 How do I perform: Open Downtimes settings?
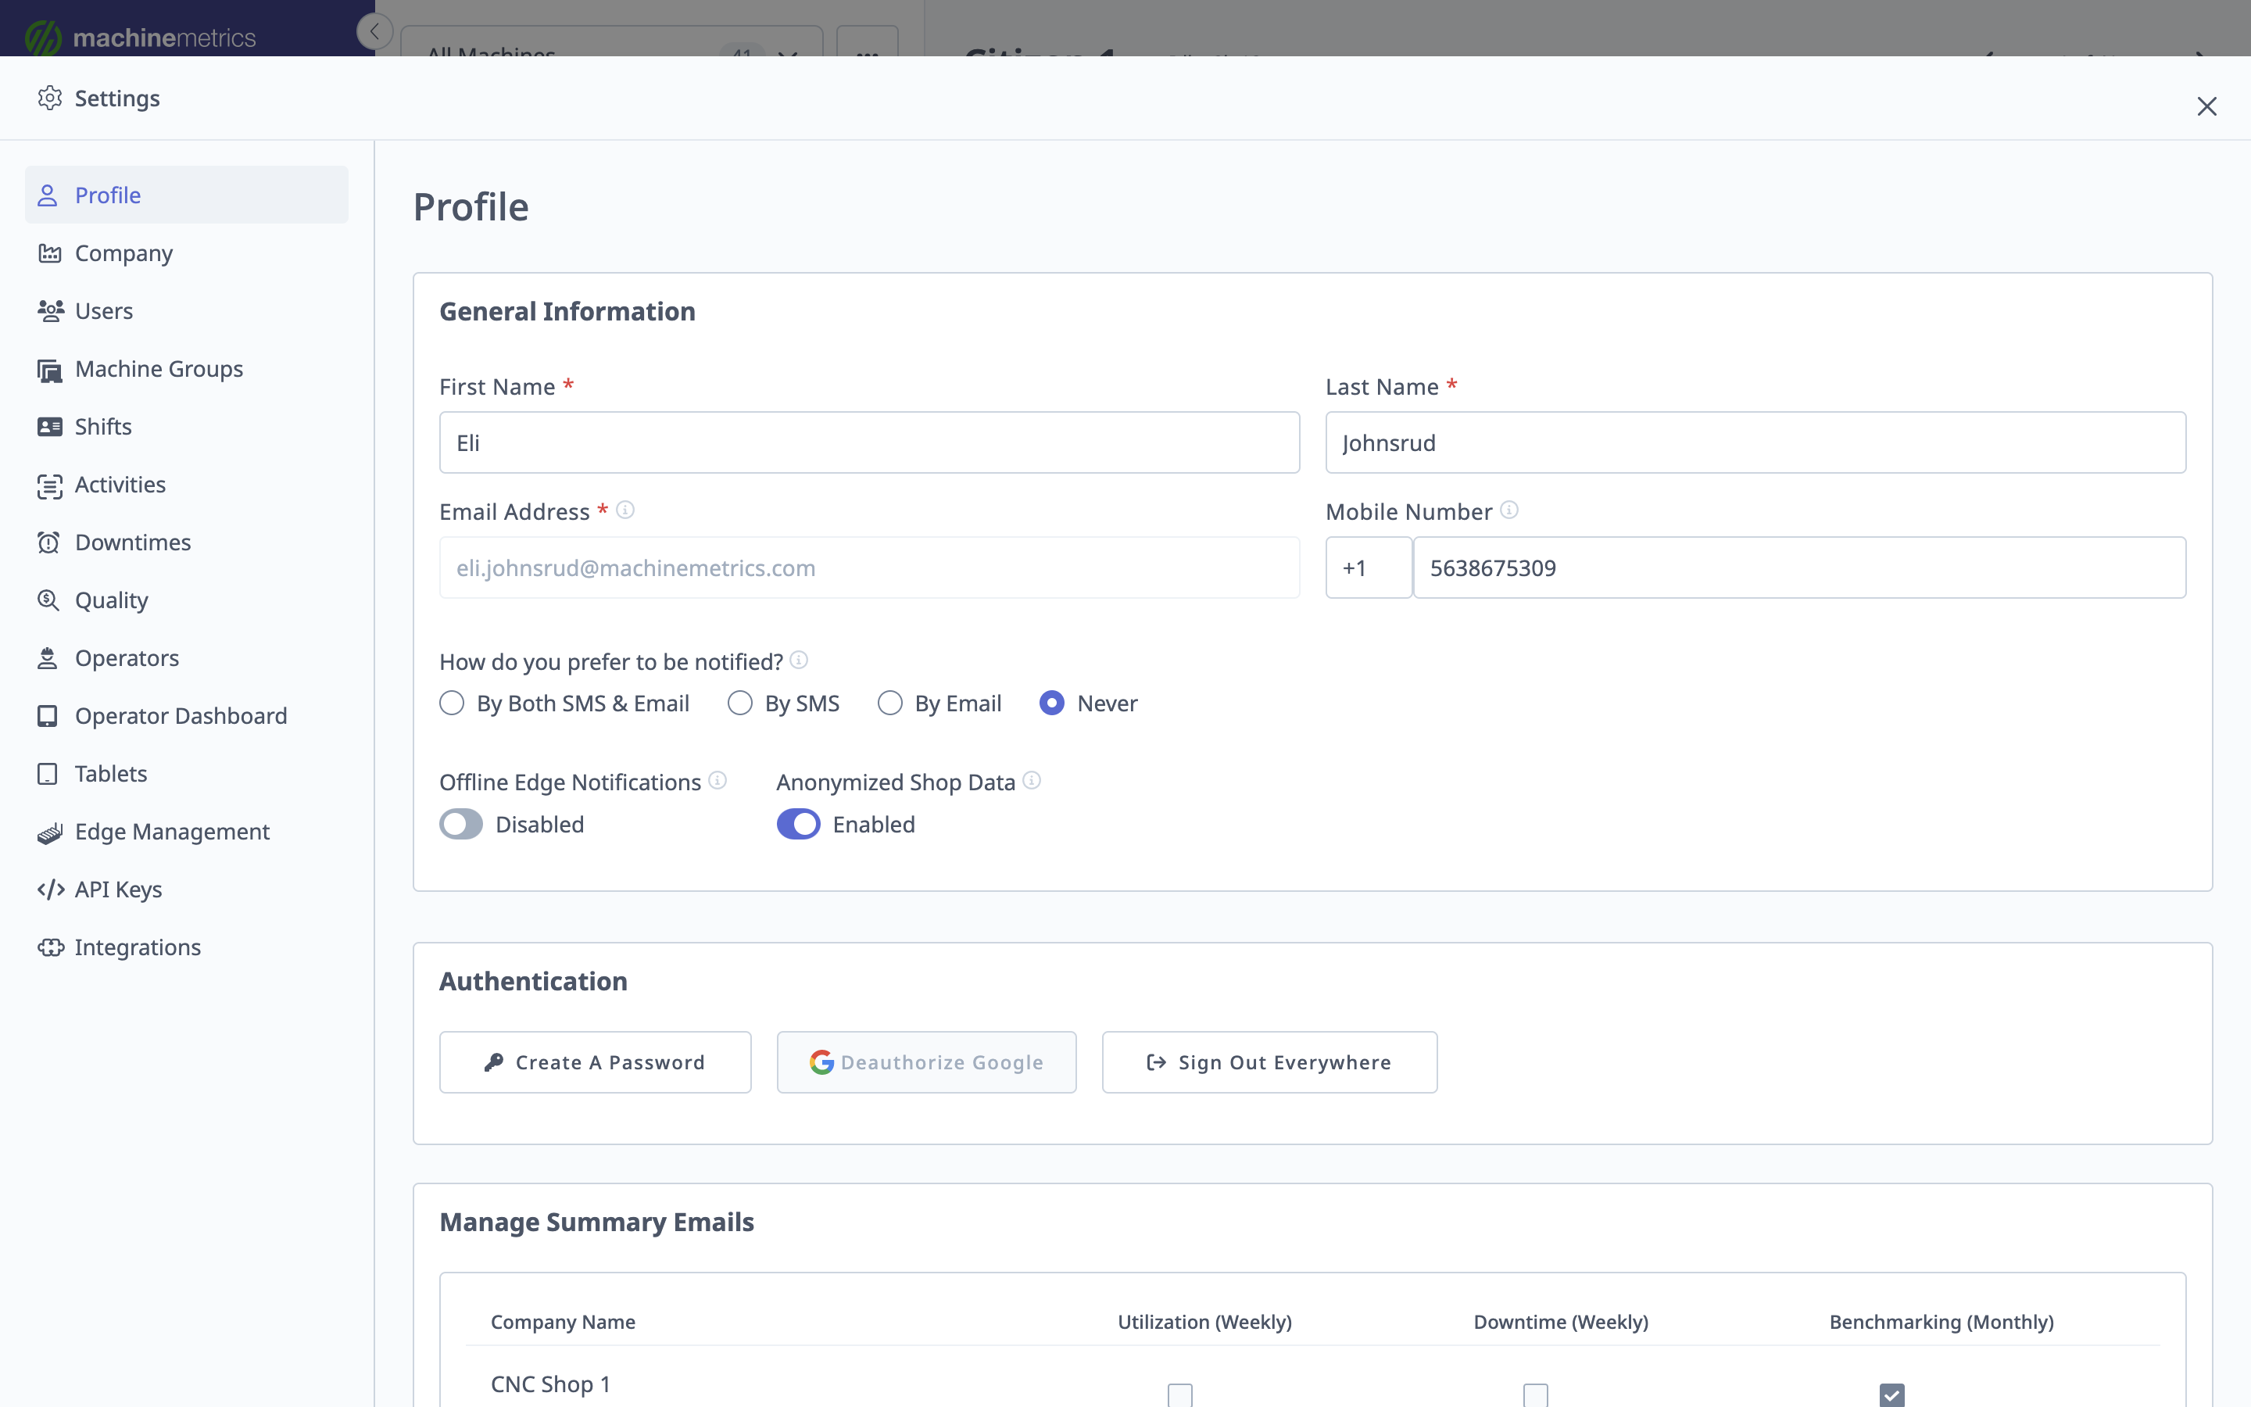(x=186, y=542)
